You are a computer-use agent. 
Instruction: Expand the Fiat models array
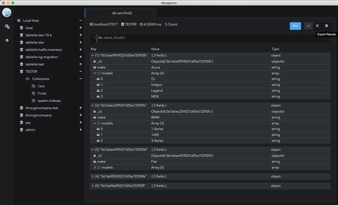click(95, 167)
